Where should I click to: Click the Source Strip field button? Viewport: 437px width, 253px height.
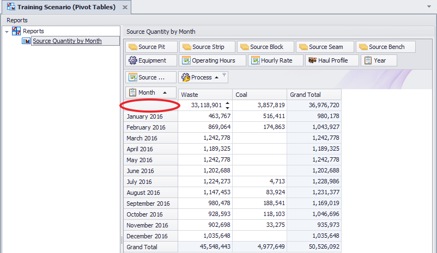tap(208, 47)
